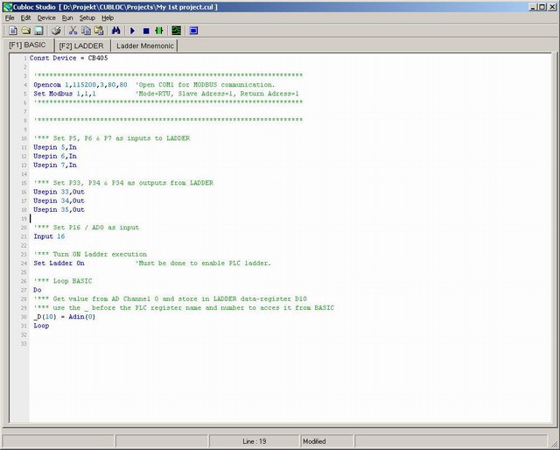Open the blue debug terminal window icon
The height and width of the screenshot is (450, 560).
[x=193, y=31]
